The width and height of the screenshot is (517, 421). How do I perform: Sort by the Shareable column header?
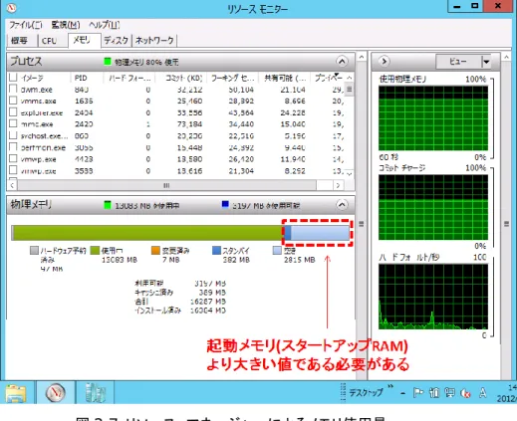(285, 78)
